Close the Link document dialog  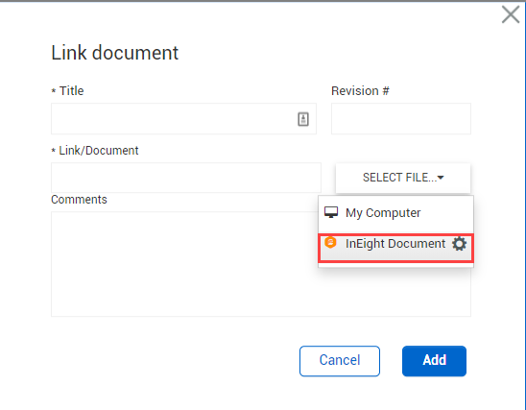(511, 14)
